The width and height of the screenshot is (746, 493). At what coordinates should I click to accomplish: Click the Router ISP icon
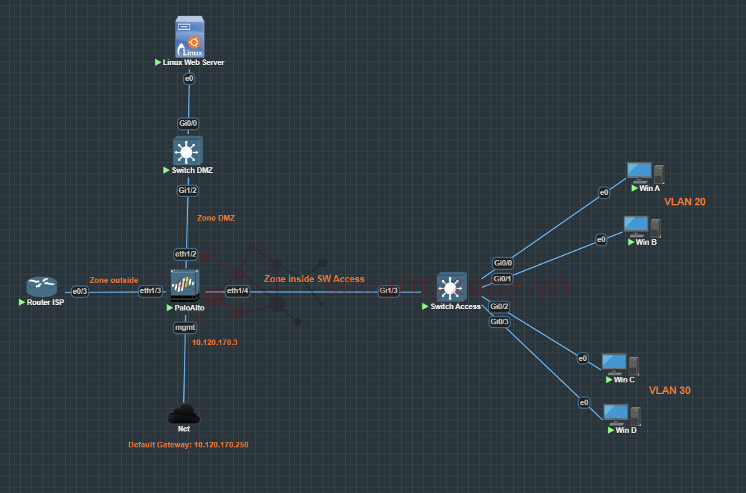point(42,287)
